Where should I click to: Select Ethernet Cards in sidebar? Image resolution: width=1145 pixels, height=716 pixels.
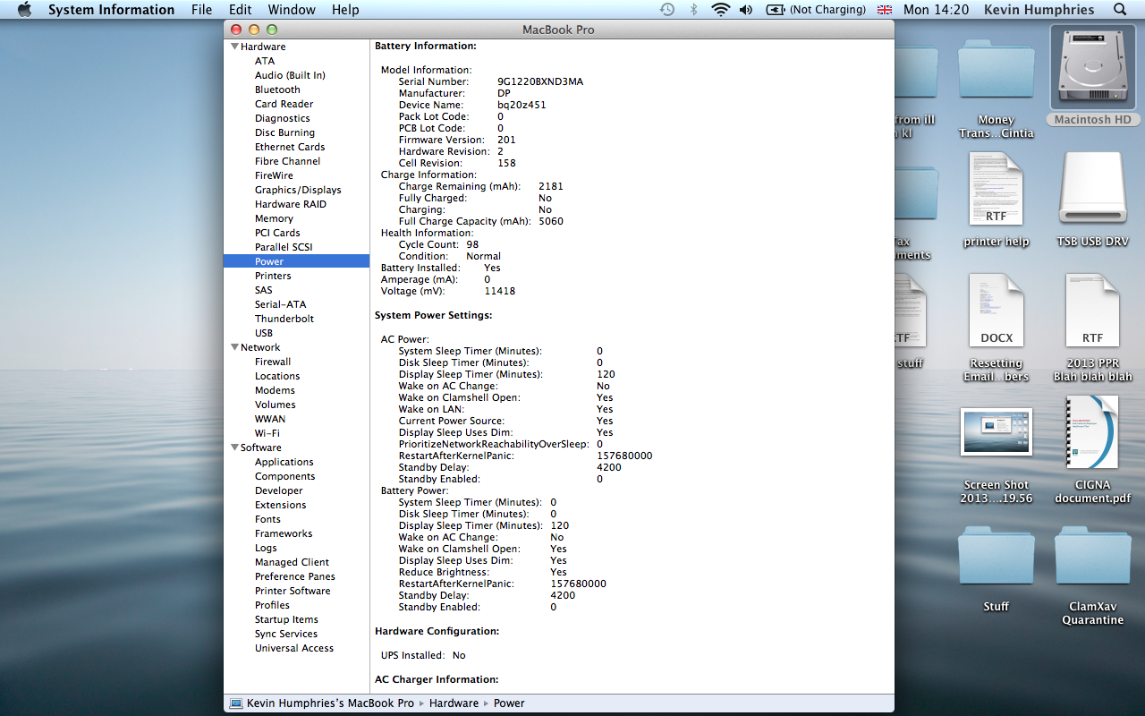[x=290, y=147]
